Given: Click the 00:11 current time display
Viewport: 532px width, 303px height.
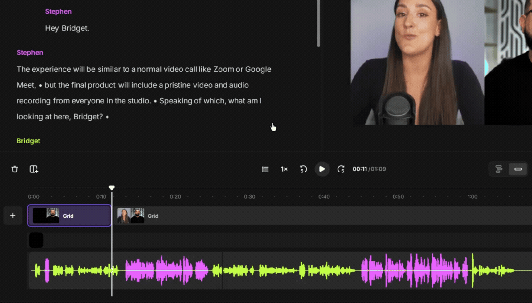Looking at the screenshot, I should [359, 169].
